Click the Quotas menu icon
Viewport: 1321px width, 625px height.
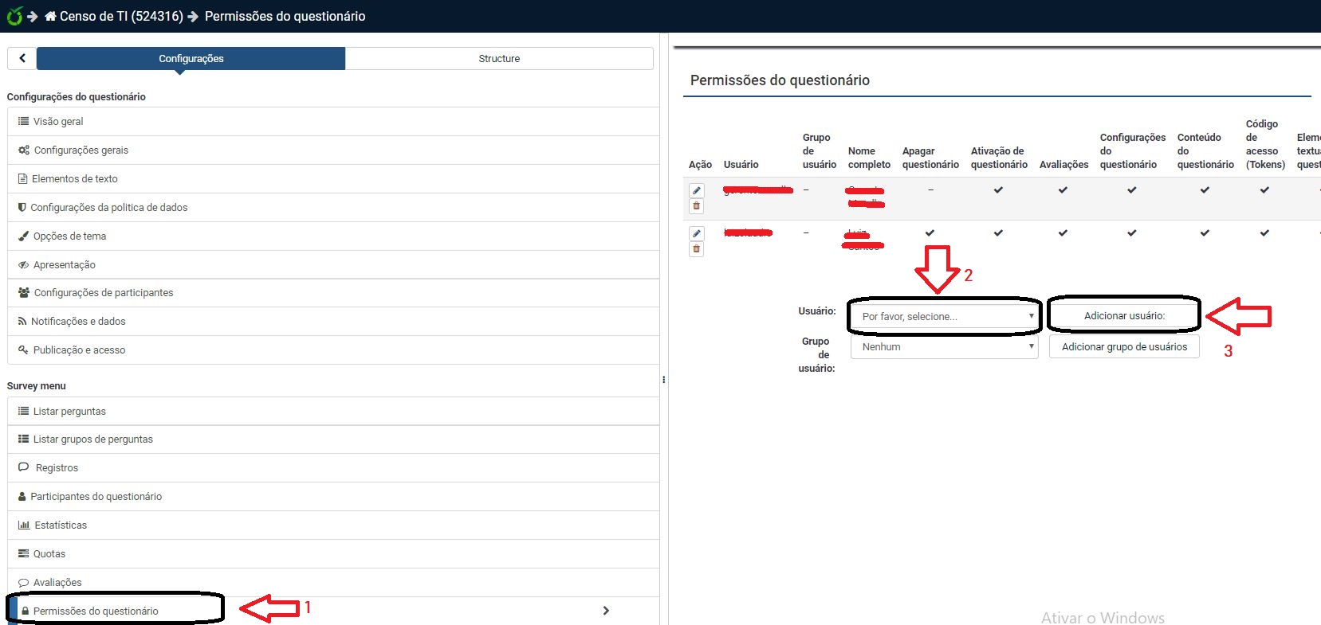point(24,553)
